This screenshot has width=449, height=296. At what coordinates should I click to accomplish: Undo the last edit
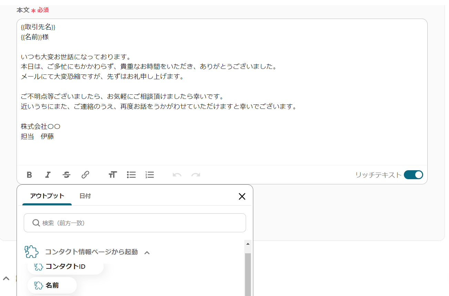click(177, 175)
